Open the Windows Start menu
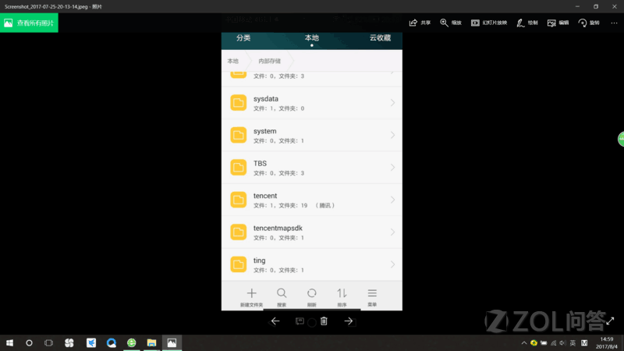Viewport: 624px width, 351px height. 9,342
